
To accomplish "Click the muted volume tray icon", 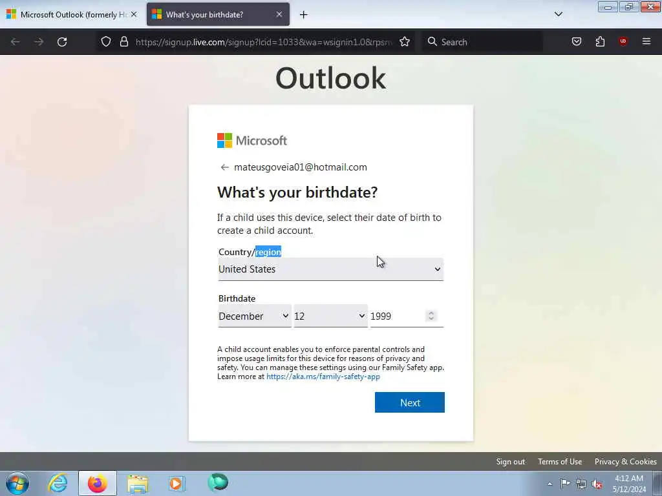I will (597, 484).
